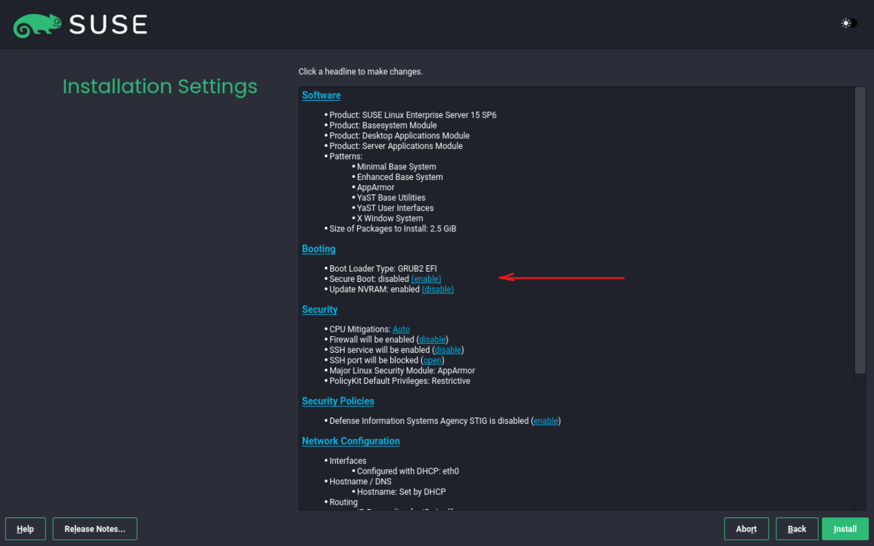
Task: Select the 'Enhanced Base System' pattern text
Action: (400, 177)
